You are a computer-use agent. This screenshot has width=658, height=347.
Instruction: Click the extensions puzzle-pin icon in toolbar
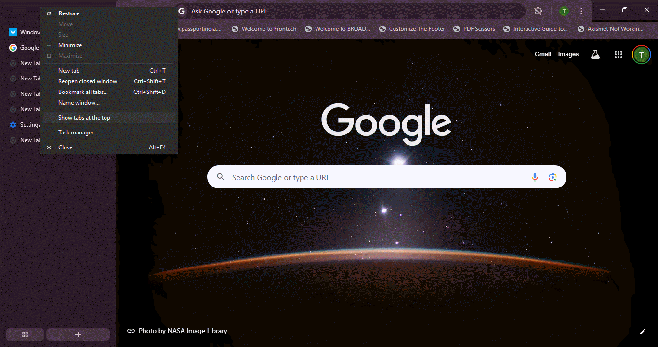pyautogui.click(x=538, y=11)
